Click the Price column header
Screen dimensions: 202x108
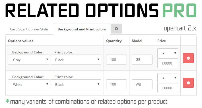tap(162, 41)
